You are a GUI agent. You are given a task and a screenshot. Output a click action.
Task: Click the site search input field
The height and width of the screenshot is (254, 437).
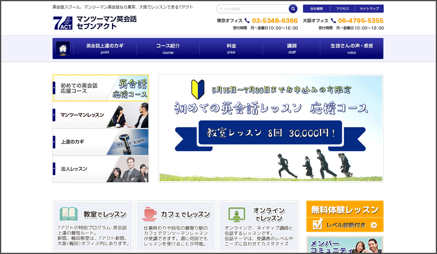click(x=250, y=8)
